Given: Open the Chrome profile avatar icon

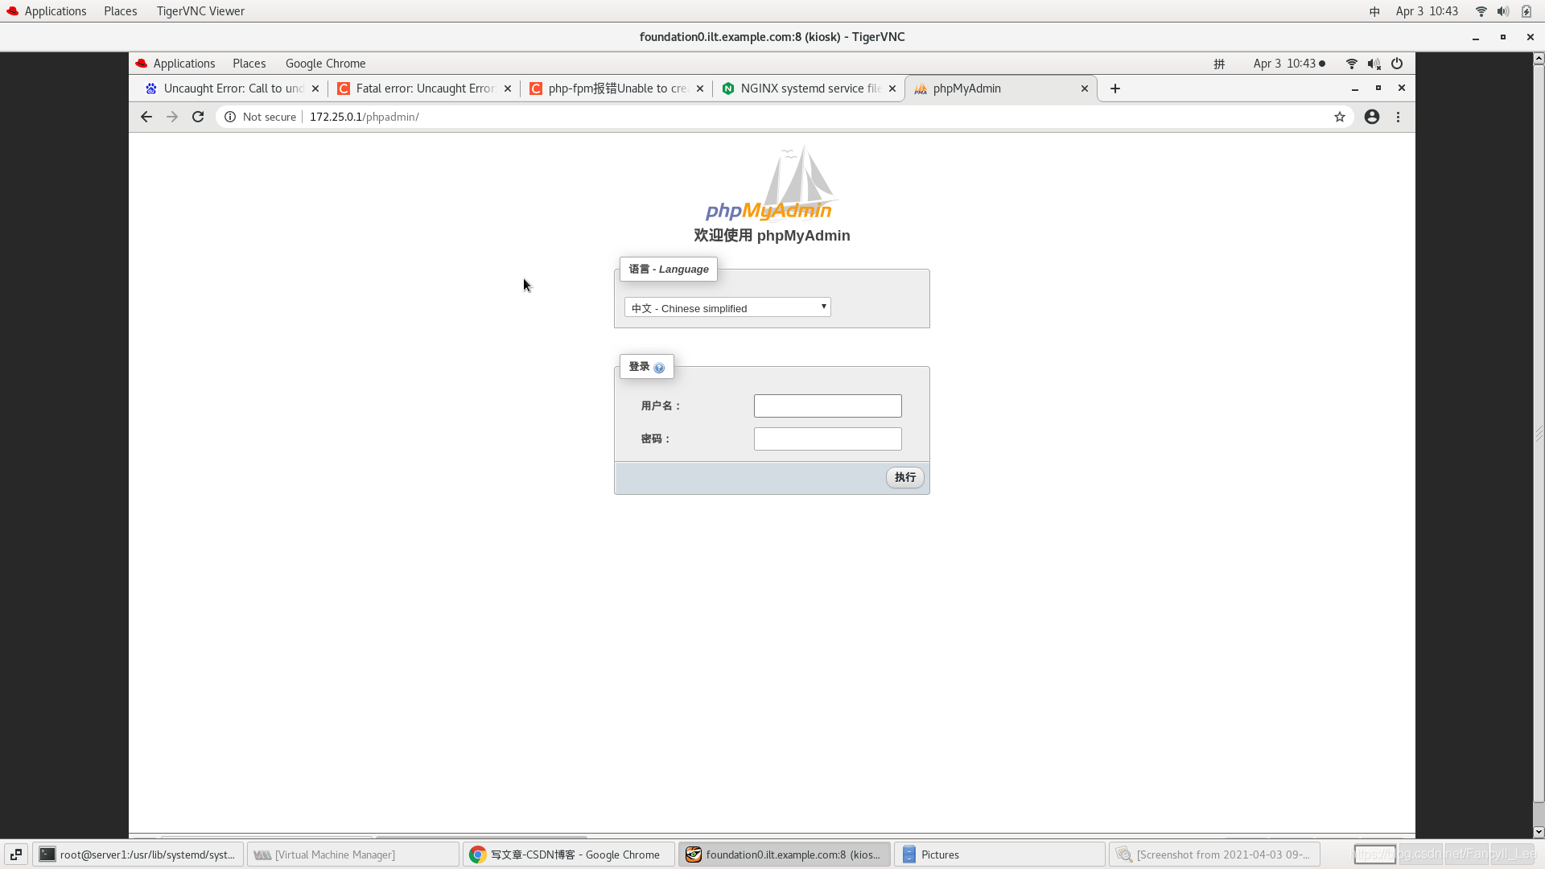Looking at the screenshot, I should click(1372, 117).
